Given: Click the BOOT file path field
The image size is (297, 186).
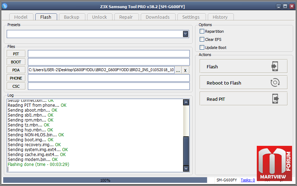Looking at the screenshot, I should 109,62.
